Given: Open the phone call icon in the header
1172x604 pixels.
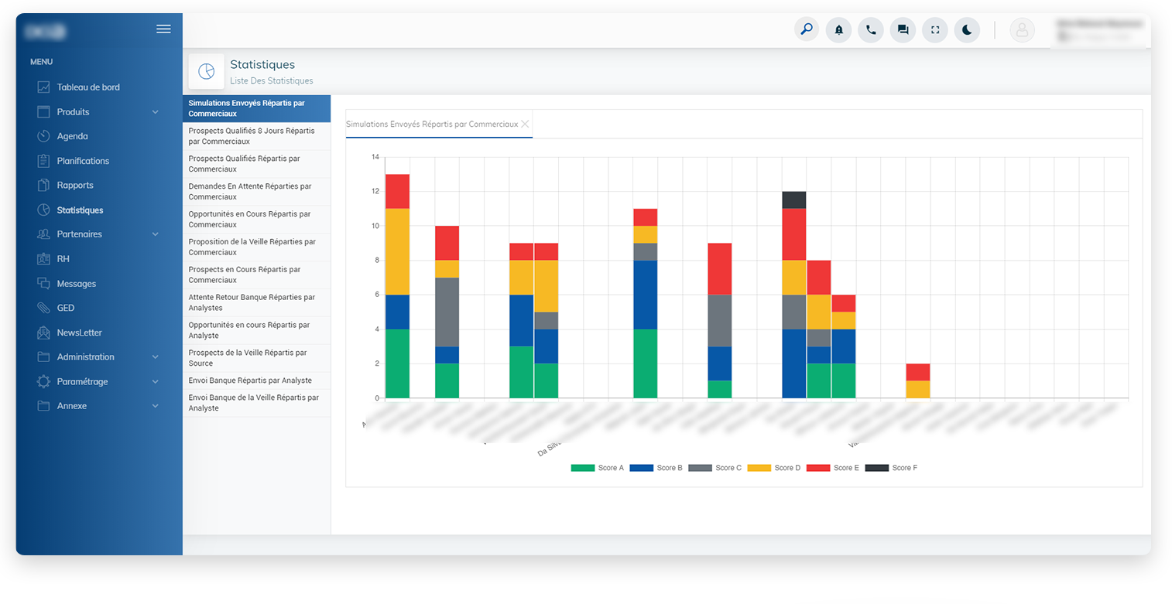Looking at the screenshot, I should [870, 29].
